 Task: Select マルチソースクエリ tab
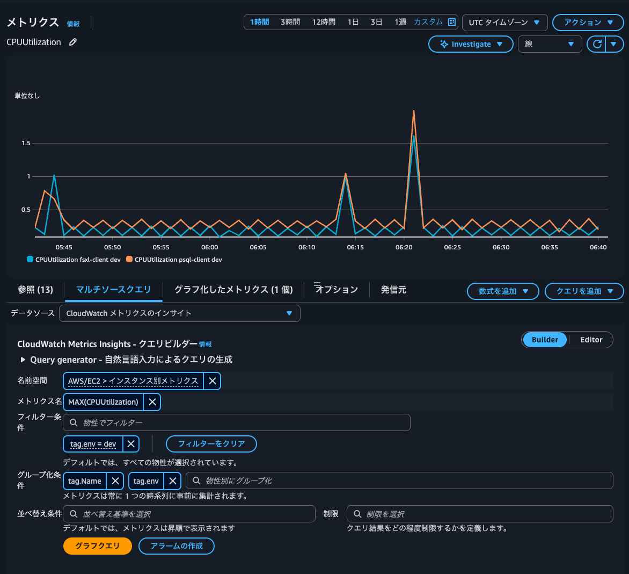[114, 290]
